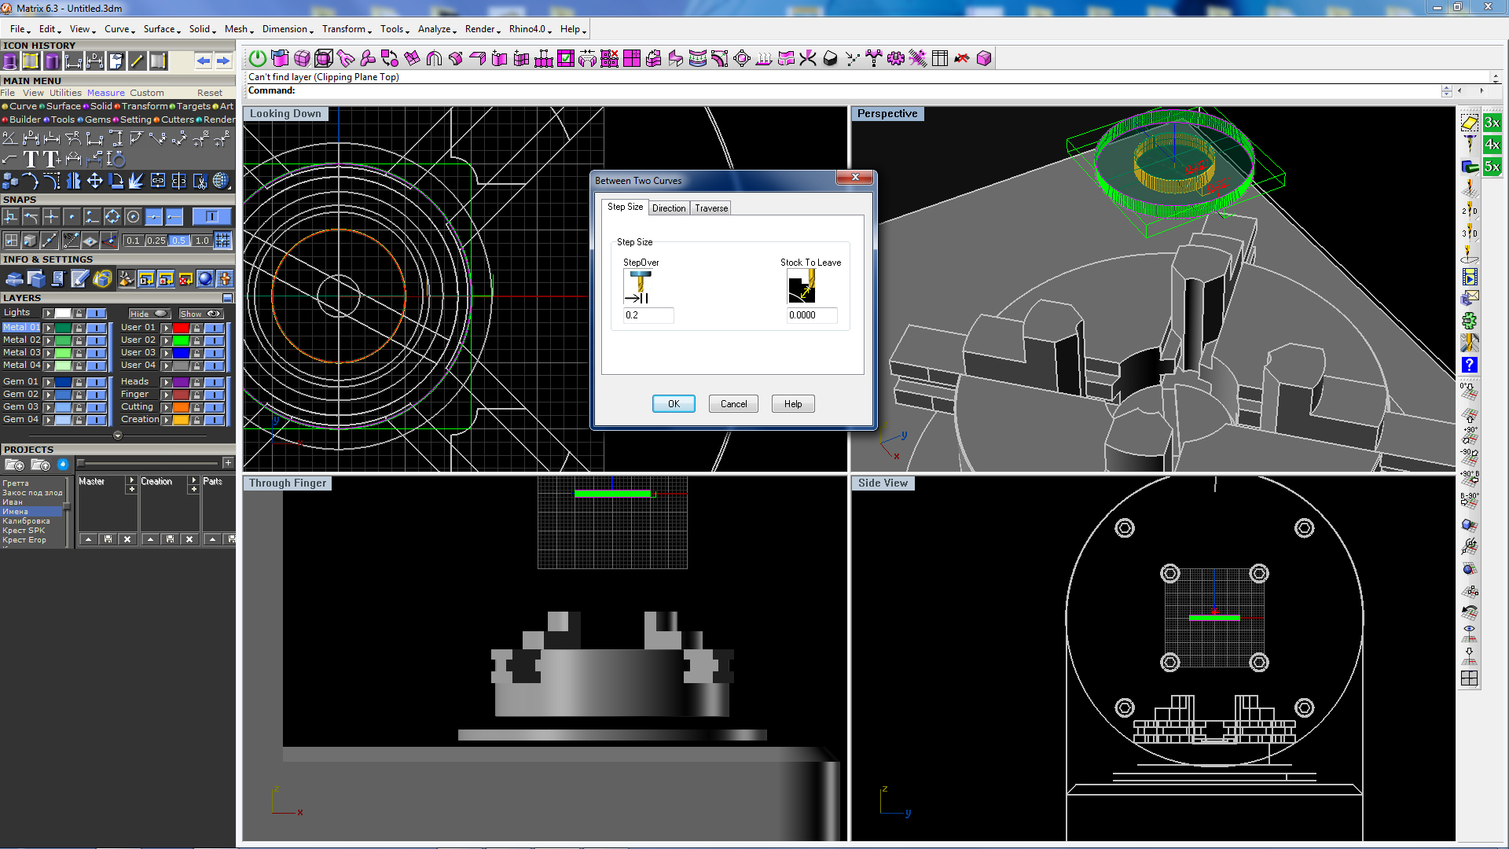Screen dimensions: 1509x849
Task: Expand the layers panel down arrow
Action: click(118, 436)
